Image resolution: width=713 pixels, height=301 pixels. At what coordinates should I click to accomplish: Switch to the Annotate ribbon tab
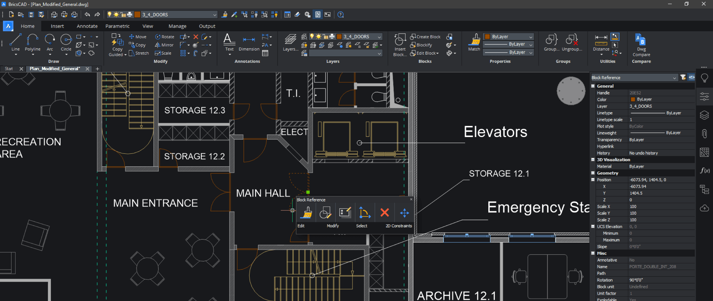87,26
